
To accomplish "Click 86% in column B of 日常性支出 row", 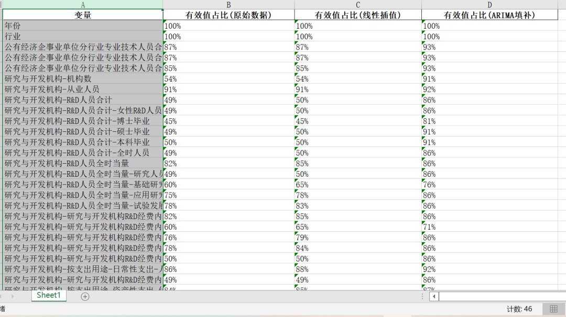I will [228, 269].
